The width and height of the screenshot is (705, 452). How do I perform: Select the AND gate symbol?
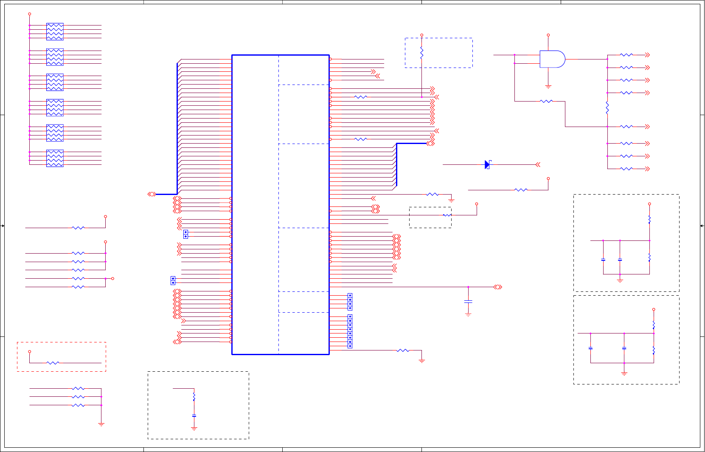point(552,59)
